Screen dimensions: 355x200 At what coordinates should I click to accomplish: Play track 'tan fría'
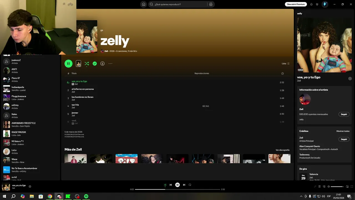[x=177, y=106]
